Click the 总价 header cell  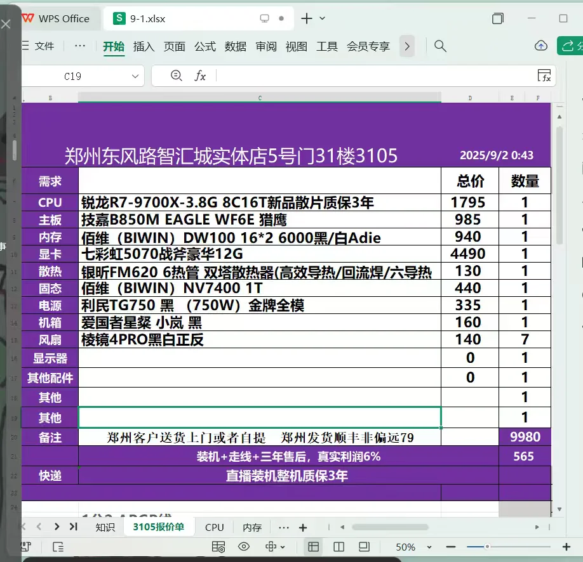[x=470, y=181]
